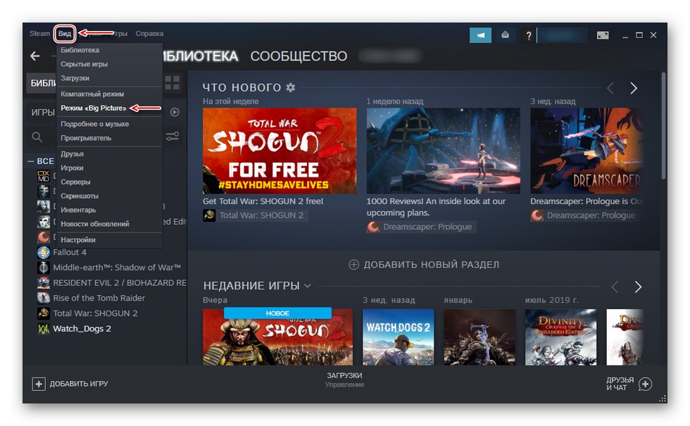The width and height of the screenshot is (690, 426).
Task: Go to previous Что нового items
Action: 610,88
